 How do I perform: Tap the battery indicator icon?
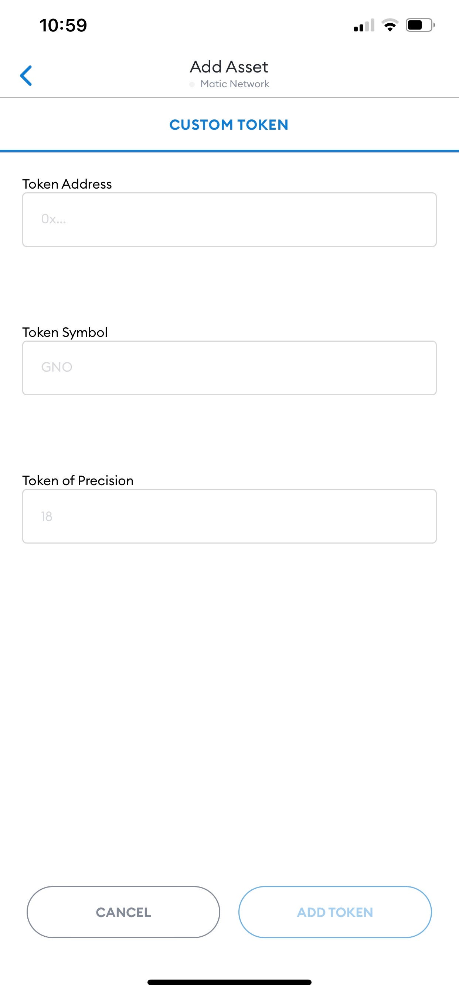420,25
